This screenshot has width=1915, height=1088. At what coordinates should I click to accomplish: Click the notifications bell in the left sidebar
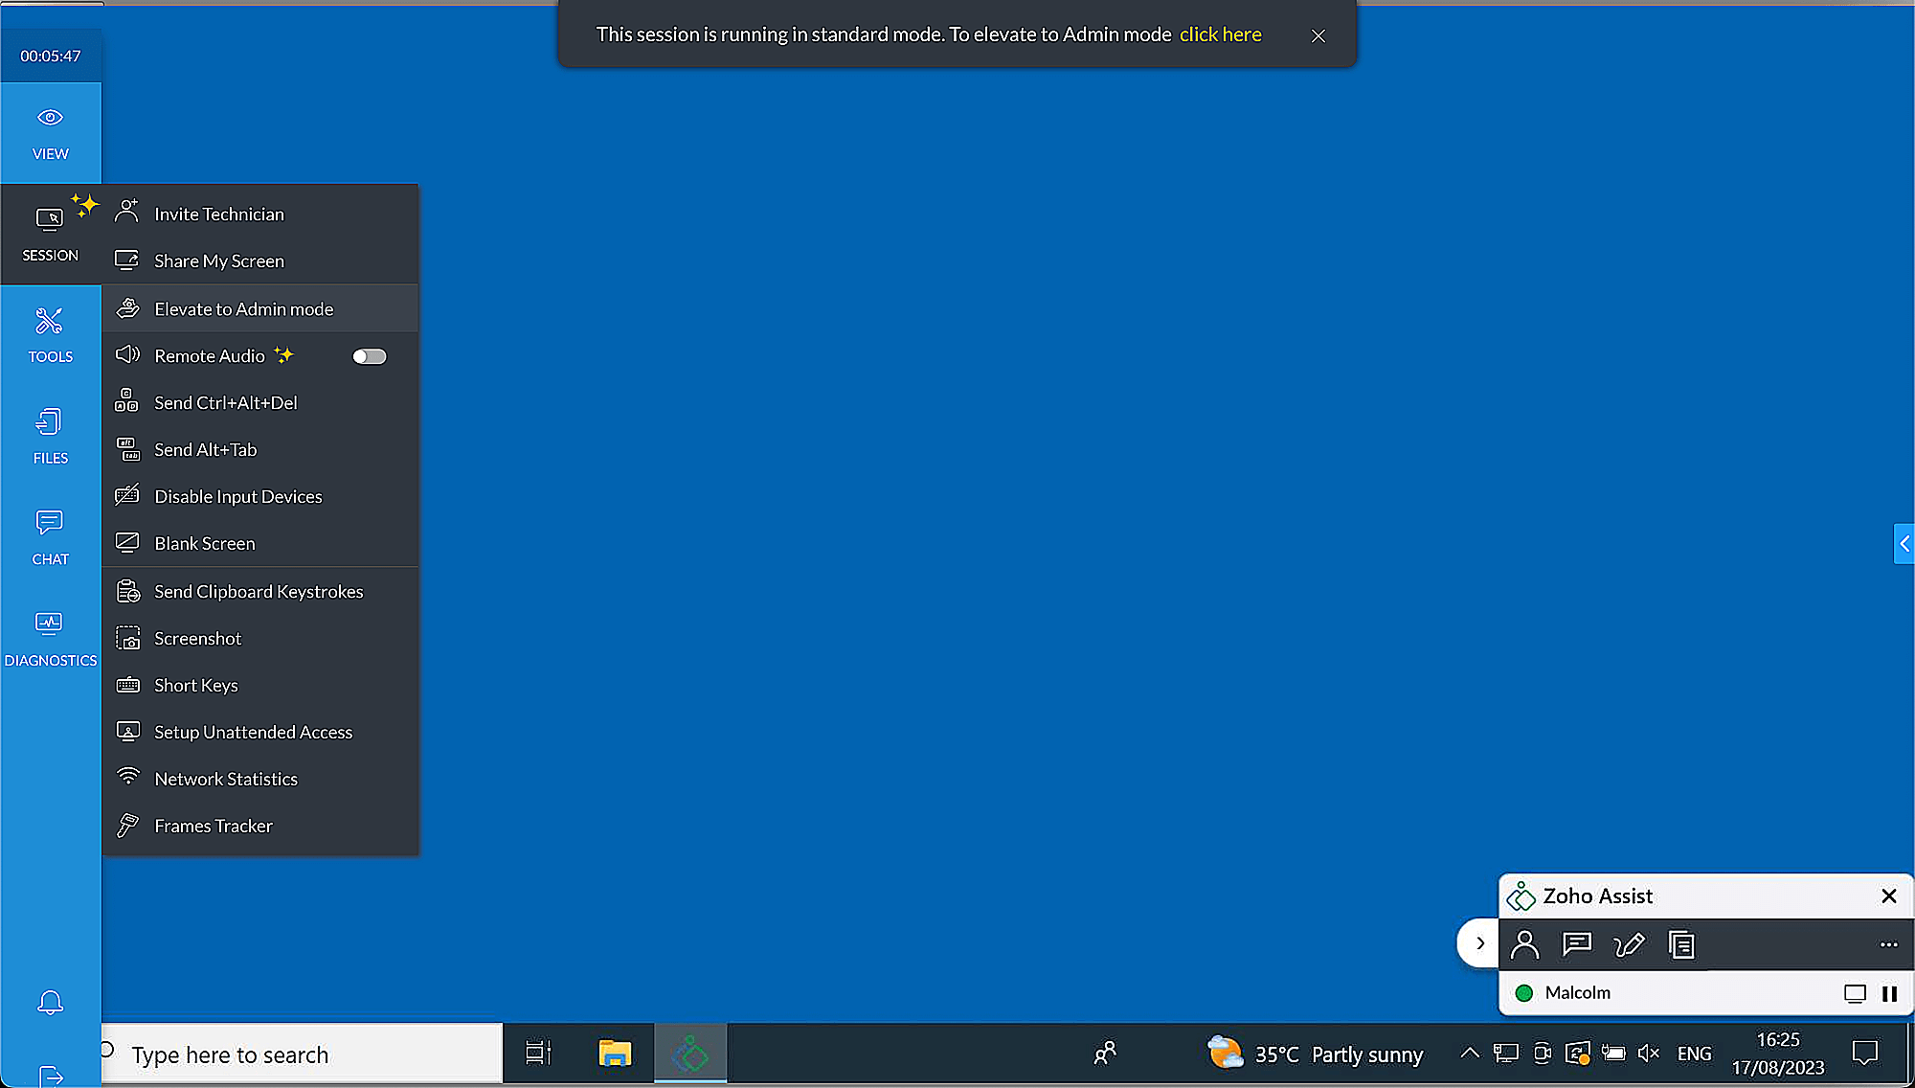pos(50,1001)
